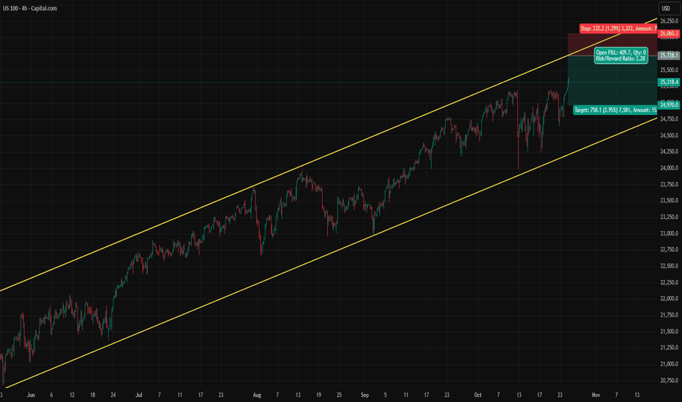The height and width of the screenshot is (402, 682).
Task: Click the 22,500.0 price axis label
Action: coord(669,266)
